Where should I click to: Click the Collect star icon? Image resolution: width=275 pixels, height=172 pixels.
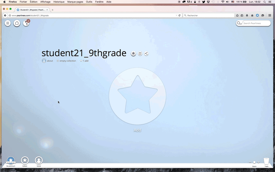coord(25,160)
